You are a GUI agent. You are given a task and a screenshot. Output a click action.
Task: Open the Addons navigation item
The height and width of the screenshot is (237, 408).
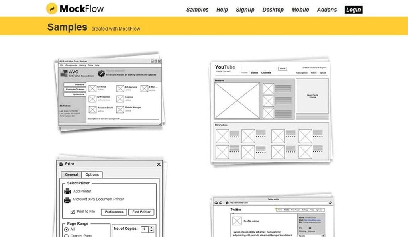327,10
